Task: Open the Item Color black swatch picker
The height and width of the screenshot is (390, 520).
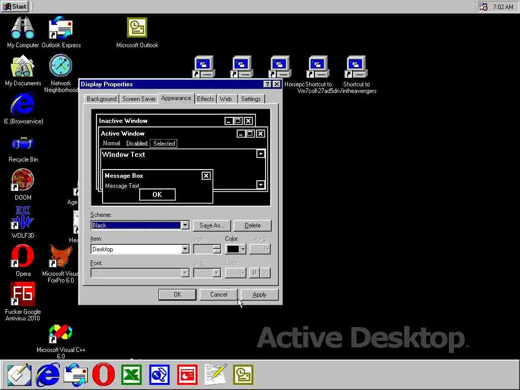Action: pos(236,249)
